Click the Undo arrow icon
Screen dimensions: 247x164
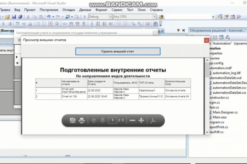49,17
